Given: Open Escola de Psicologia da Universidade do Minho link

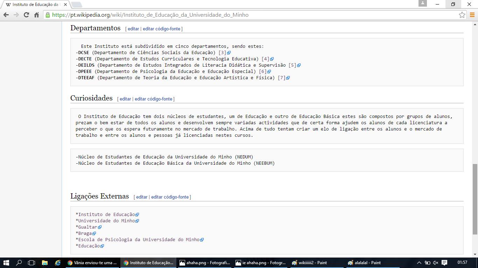Looking at the screenshot, I should (x=141, y=240).
